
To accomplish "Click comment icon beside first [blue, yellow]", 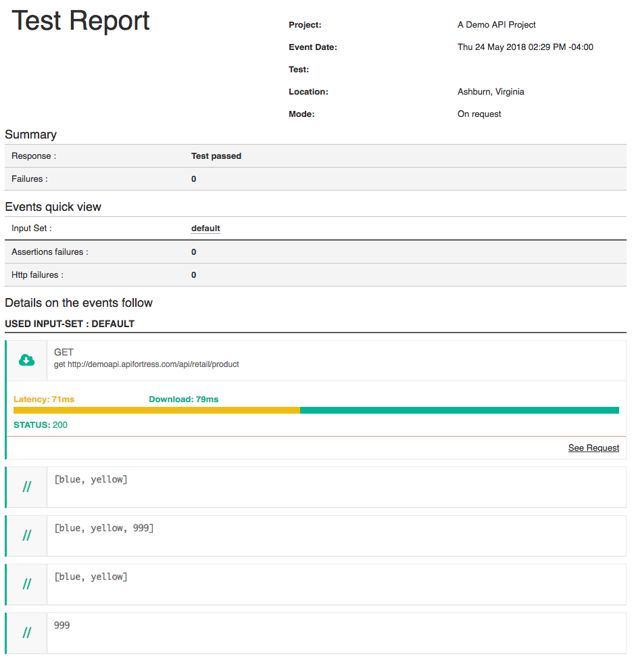I will [27, 487].
